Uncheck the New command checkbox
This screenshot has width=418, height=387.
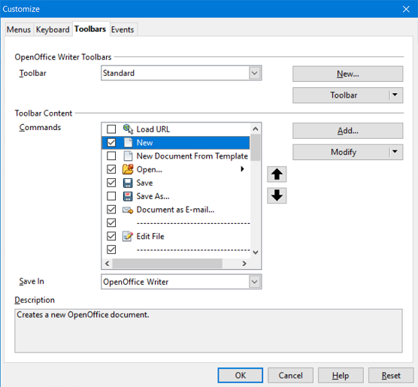click(111, 143)
